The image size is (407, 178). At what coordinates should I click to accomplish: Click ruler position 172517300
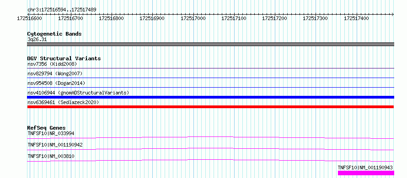[x=316, y=18]
